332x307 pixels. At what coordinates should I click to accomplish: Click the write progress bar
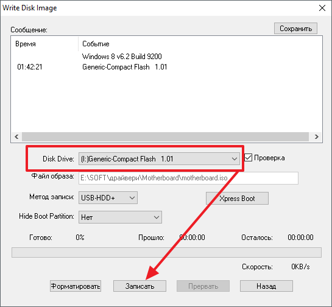pos(166,252)
